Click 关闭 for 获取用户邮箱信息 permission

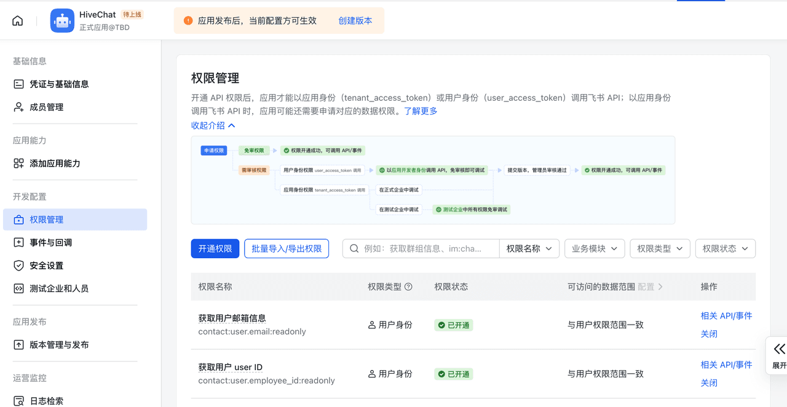pyautogui.click(x=709, y=334)
